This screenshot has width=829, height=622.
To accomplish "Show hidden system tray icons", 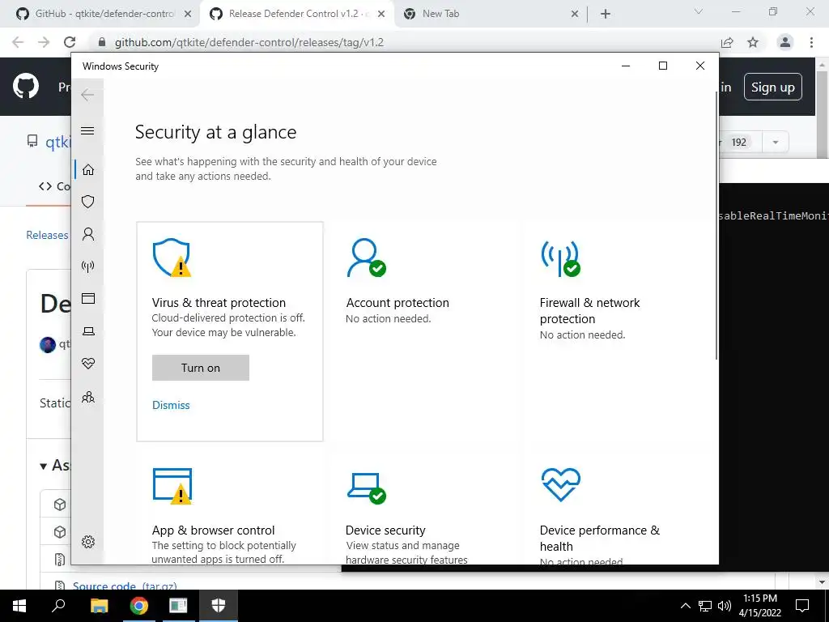I will (x=685, y=606).
